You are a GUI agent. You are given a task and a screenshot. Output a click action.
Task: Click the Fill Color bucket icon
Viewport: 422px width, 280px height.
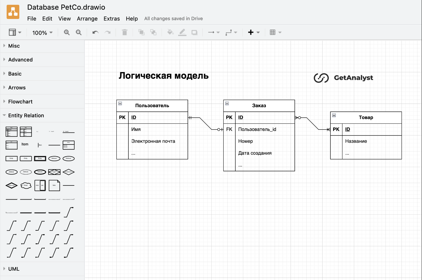click(170, 32)
